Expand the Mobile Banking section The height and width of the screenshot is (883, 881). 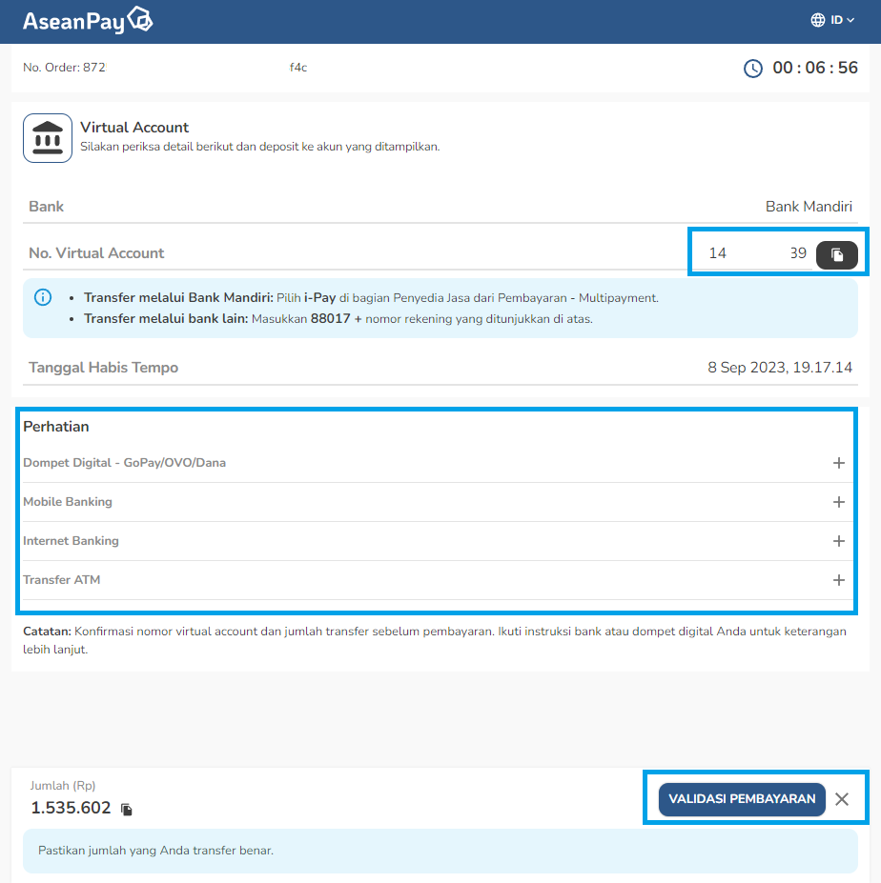pyautogui.click(x=437, y=502)
